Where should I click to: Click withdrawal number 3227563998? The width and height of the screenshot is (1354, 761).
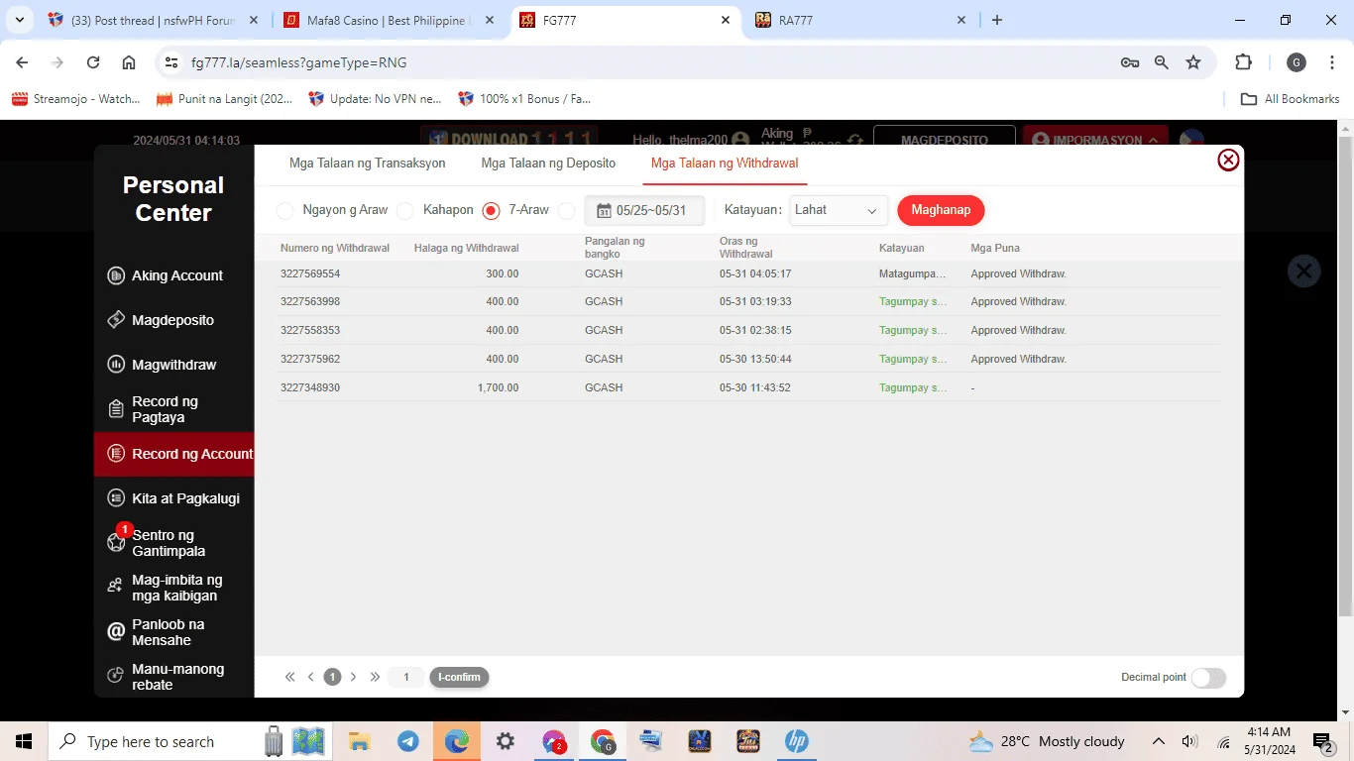click(x=310, y=301)
